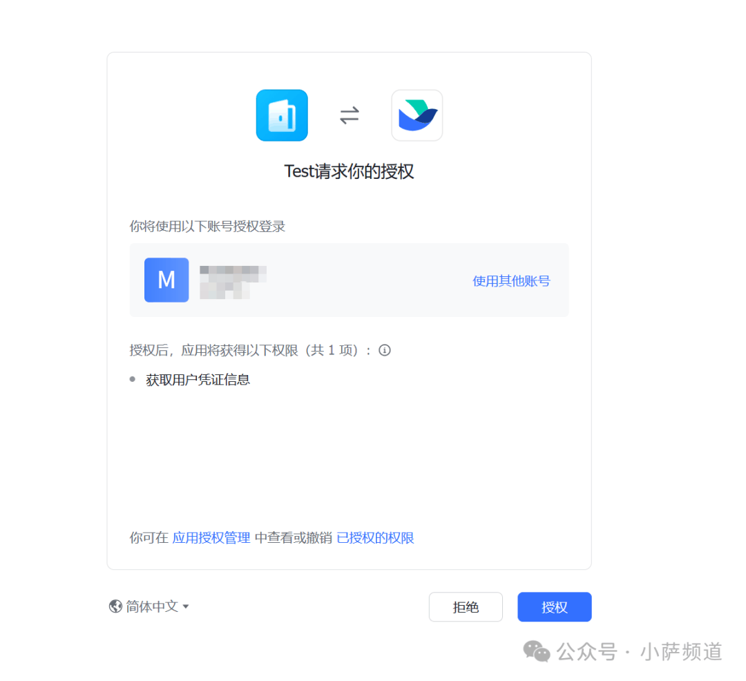Click the blue 授权 button

click(554, 607)
